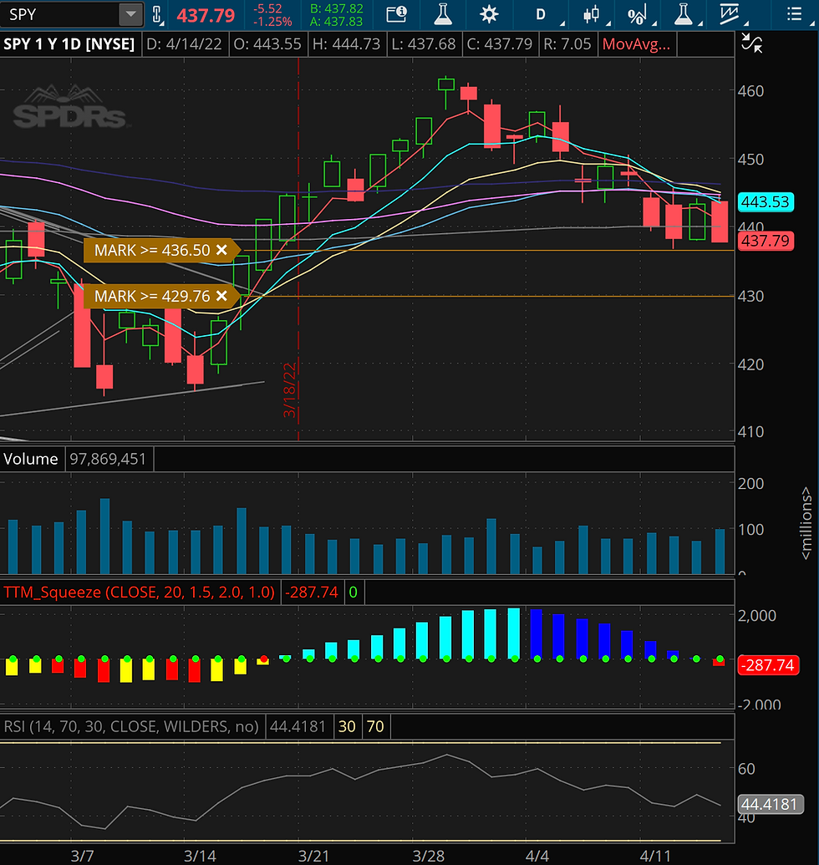Click the RSI overbought value 70
This screenshot has width=819, height=865.
375,726
